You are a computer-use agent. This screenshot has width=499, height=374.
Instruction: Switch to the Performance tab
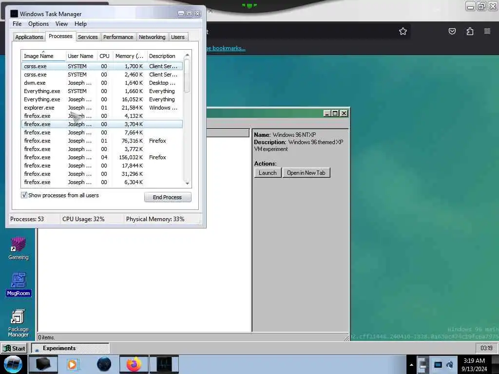click(x=118, y=37)
